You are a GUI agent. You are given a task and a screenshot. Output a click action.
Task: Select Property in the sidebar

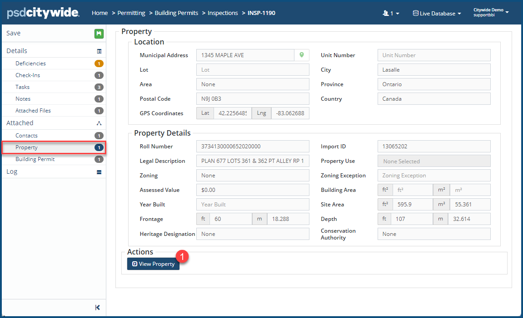pos(54,147)
